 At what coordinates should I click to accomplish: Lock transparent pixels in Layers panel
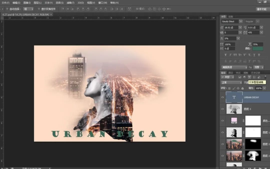229,88
